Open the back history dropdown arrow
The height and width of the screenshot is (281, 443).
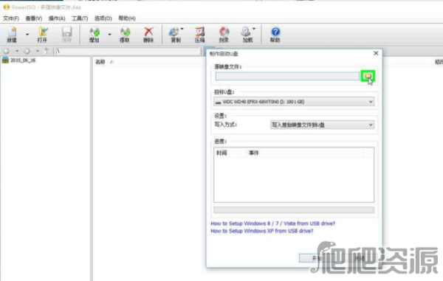pos(17,51)
